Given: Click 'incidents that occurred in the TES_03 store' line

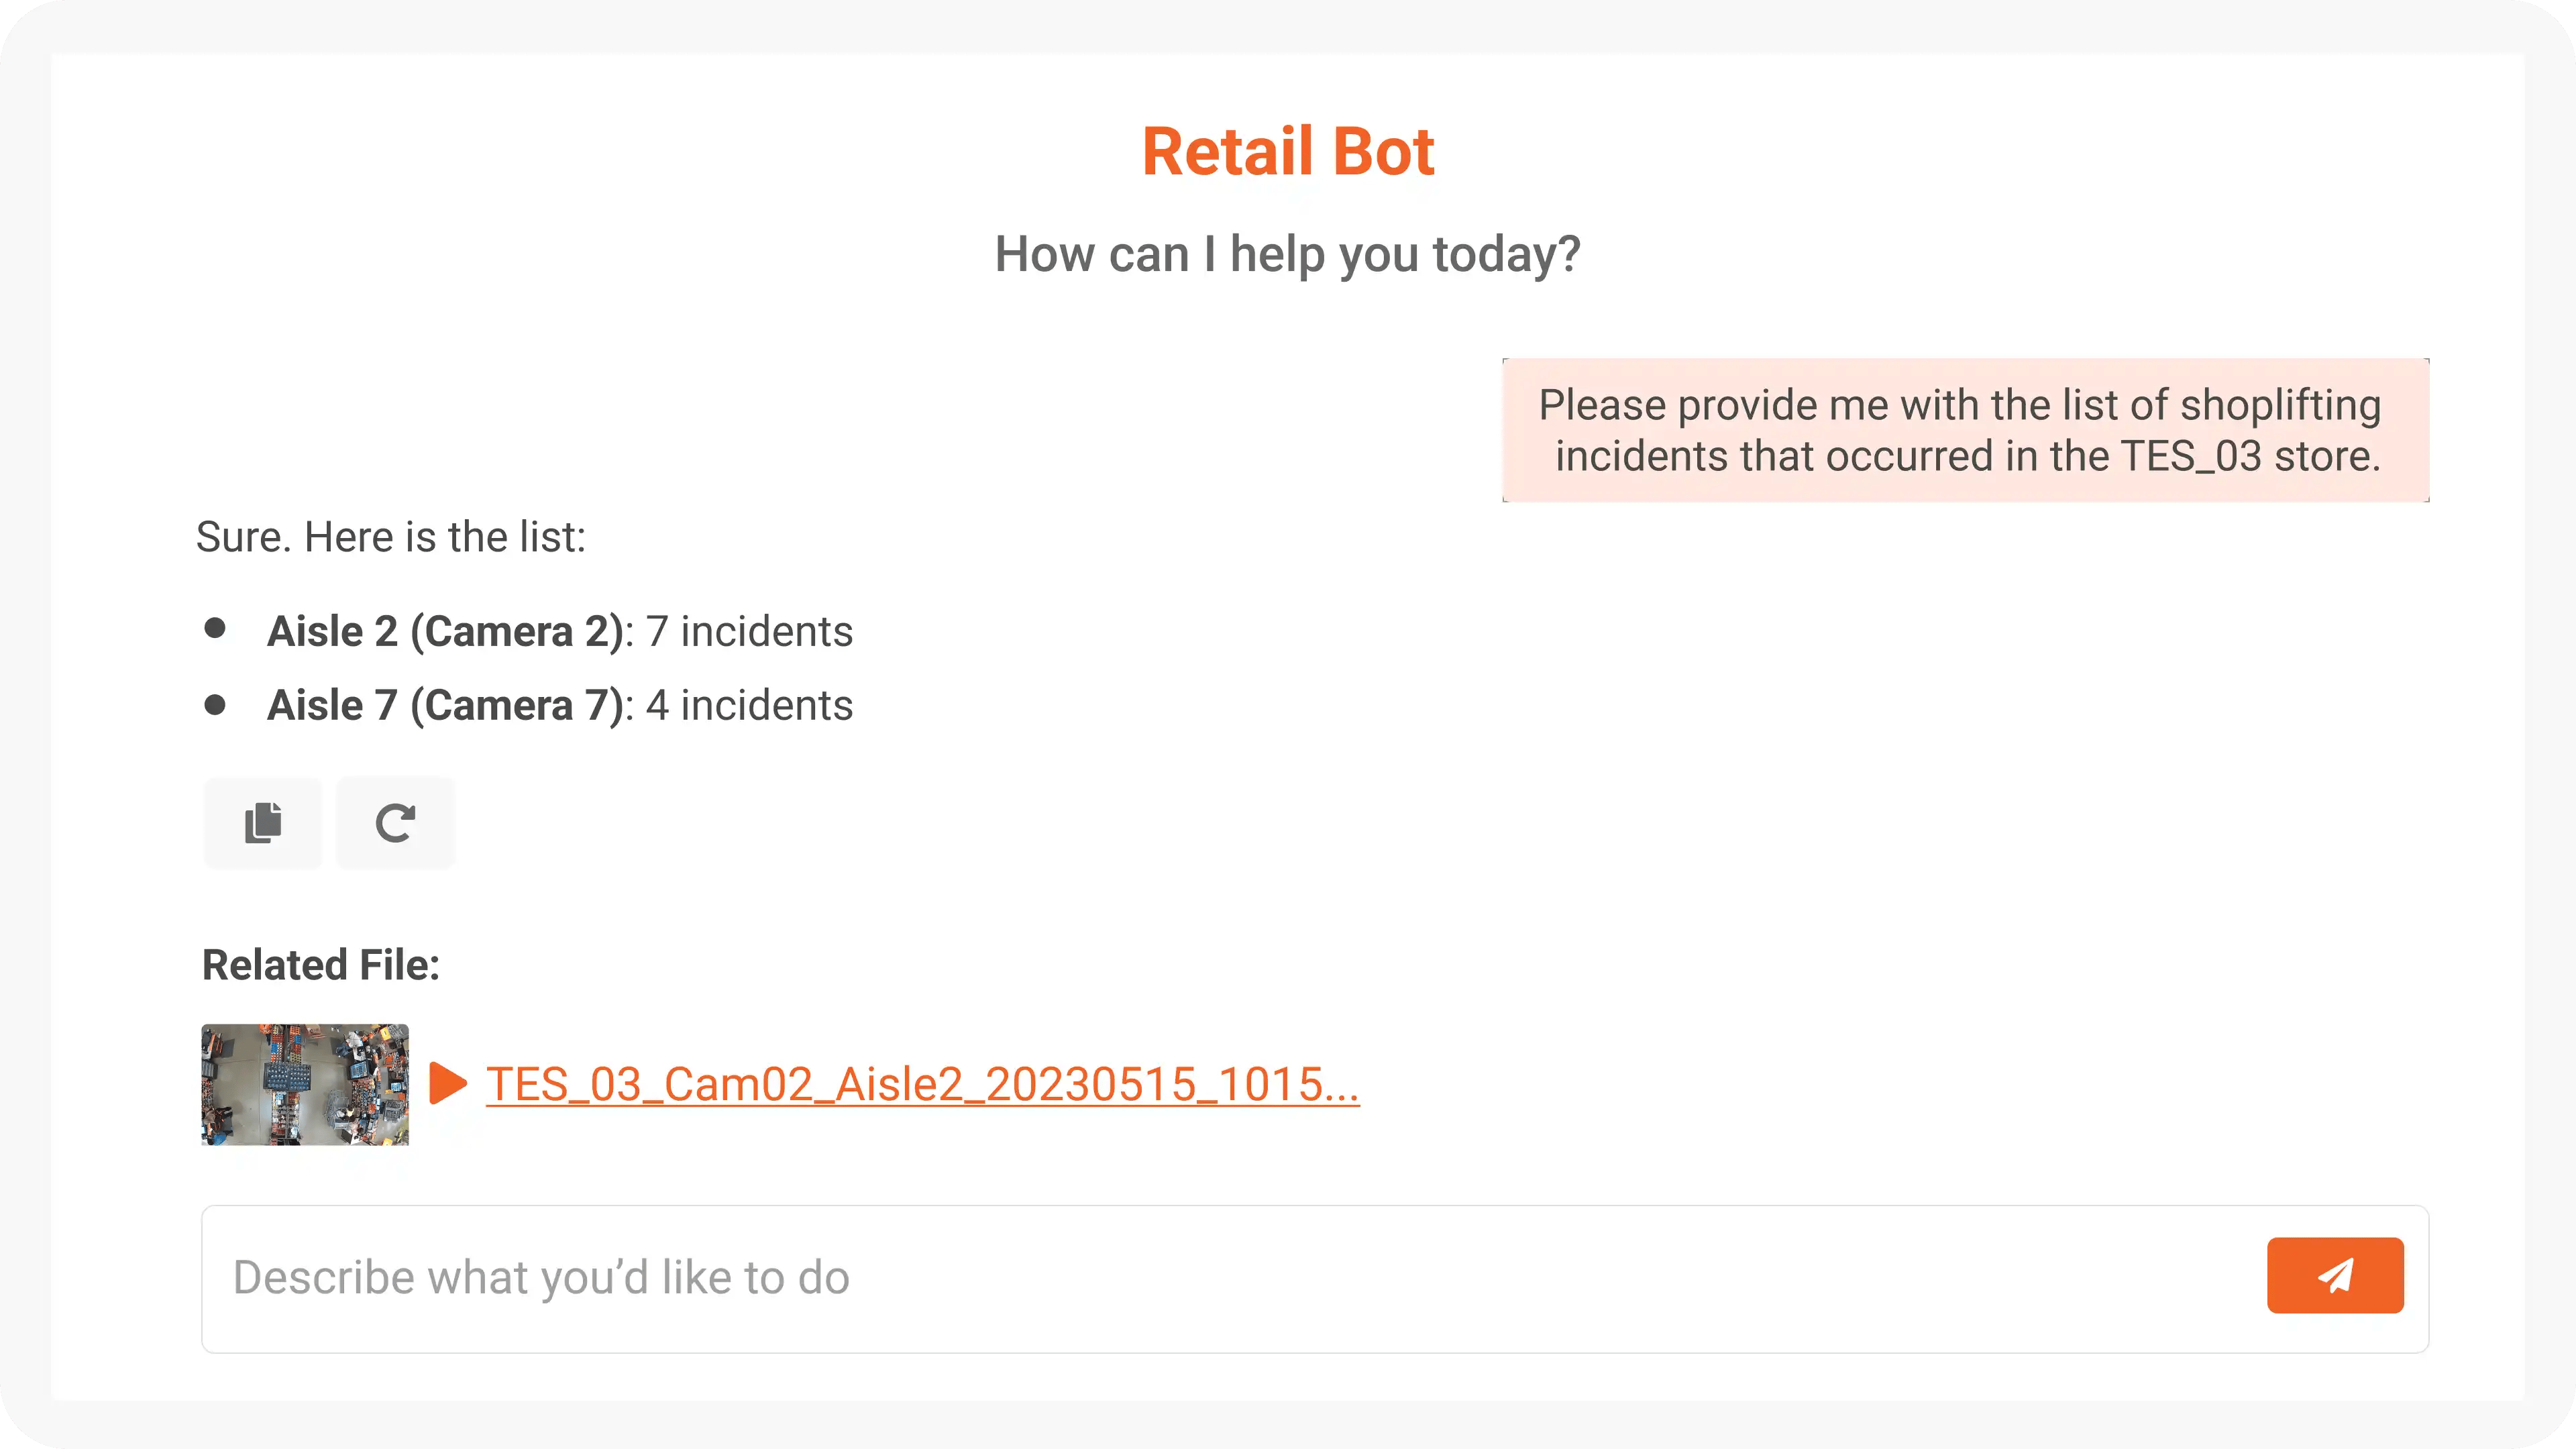Looking at the screenshot, I should 1968,456.
